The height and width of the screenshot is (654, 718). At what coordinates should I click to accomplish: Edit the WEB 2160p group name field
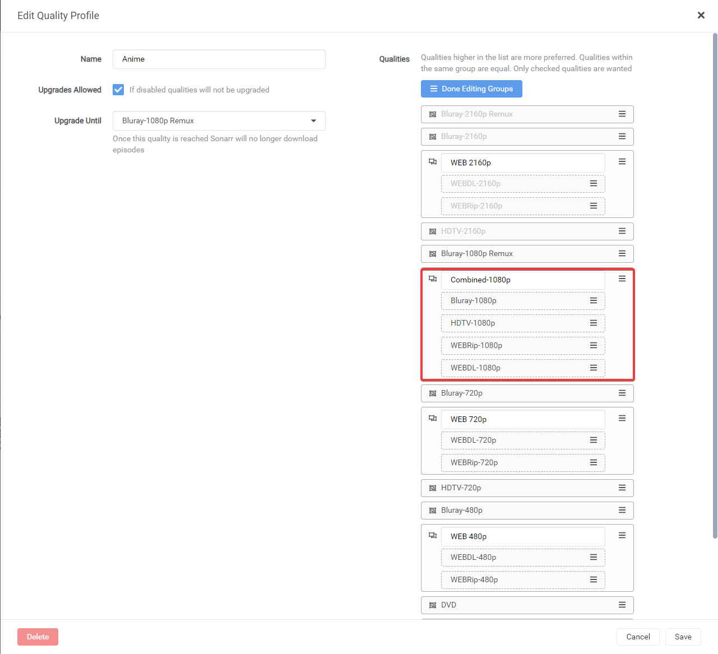(523, 163)
